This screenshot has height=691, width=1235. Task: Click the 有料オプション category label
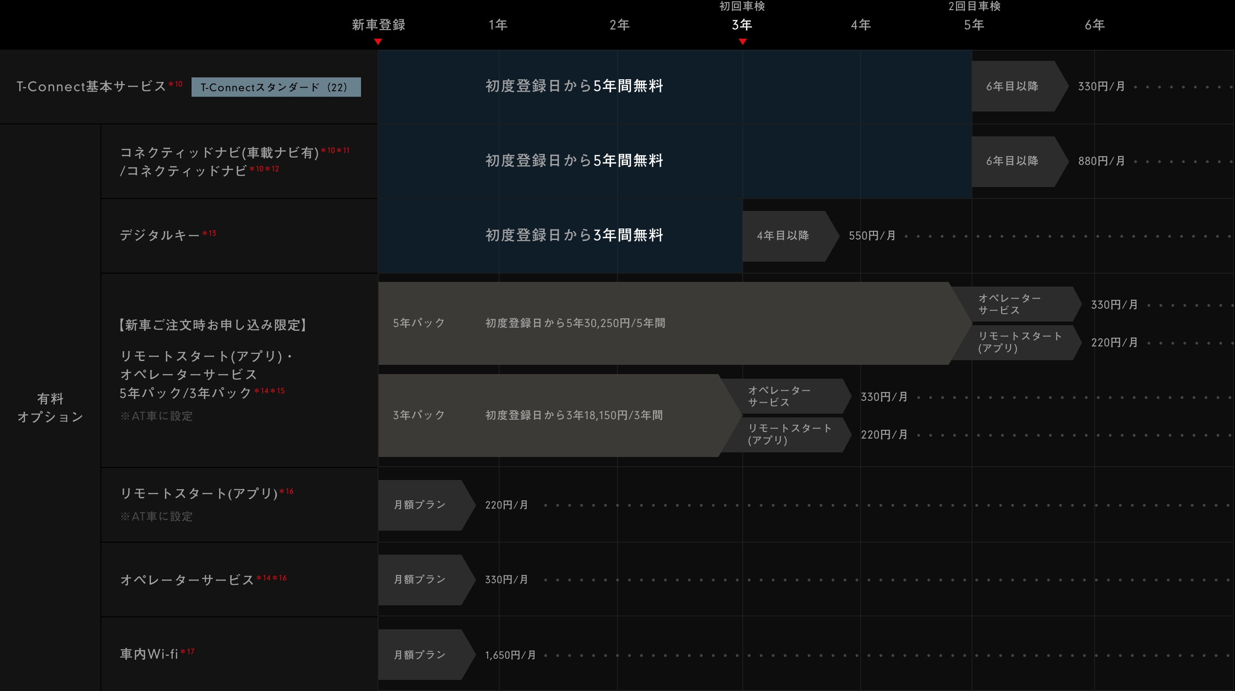coord(50,408)
